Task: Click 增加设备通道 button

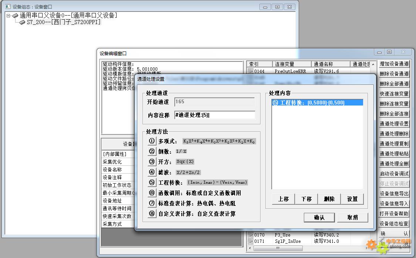Action: (394, 64)
